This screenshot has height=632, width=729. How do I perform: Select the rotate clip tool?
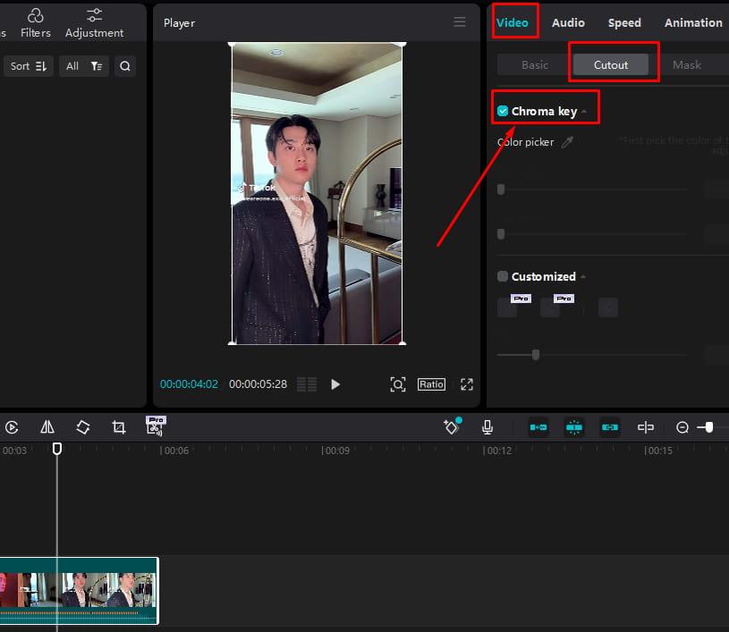82,427
